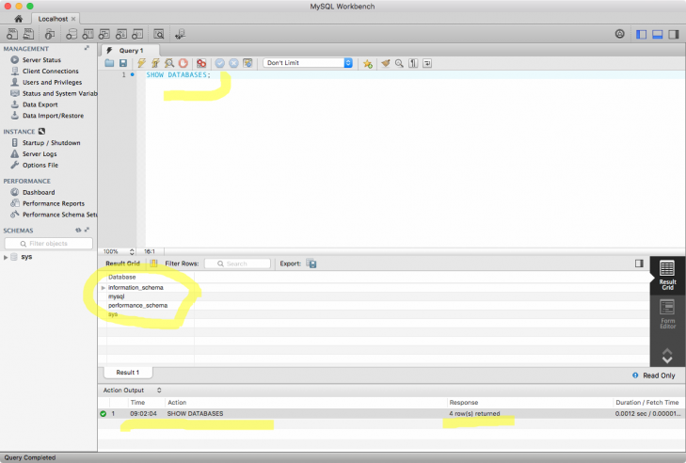Save snippet with star icon
This screenshot has height=463, width=686.
click(x=368, y=63)
